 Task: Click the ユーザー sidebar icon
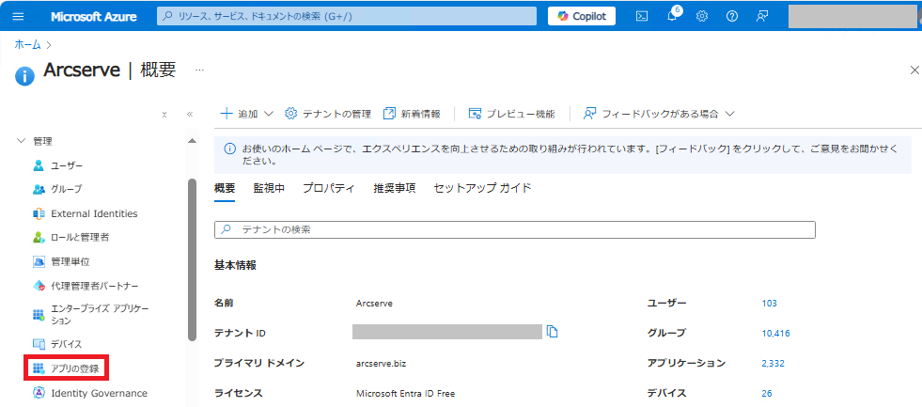coord(39,165)
